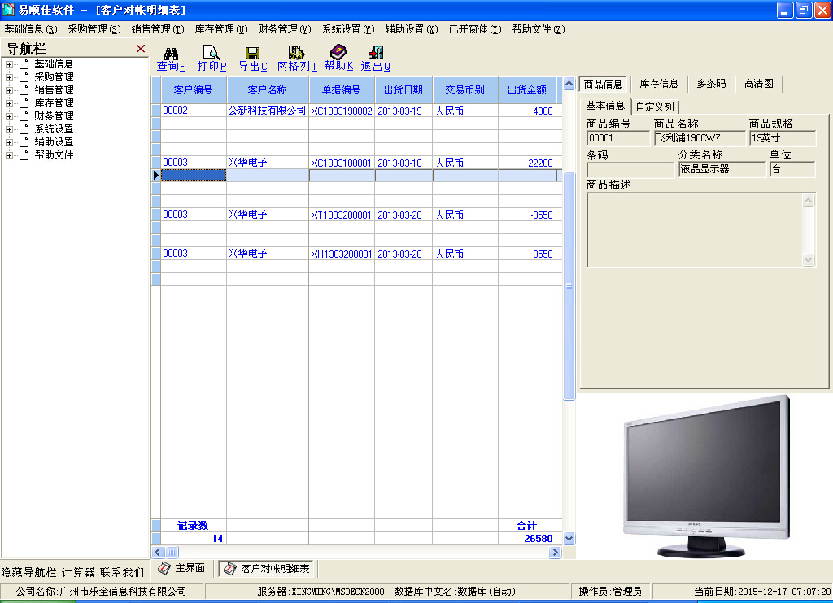Switch to the 客户对帐明细表 window tab
This screenshot has height=603, width=833.
point(267,569)
